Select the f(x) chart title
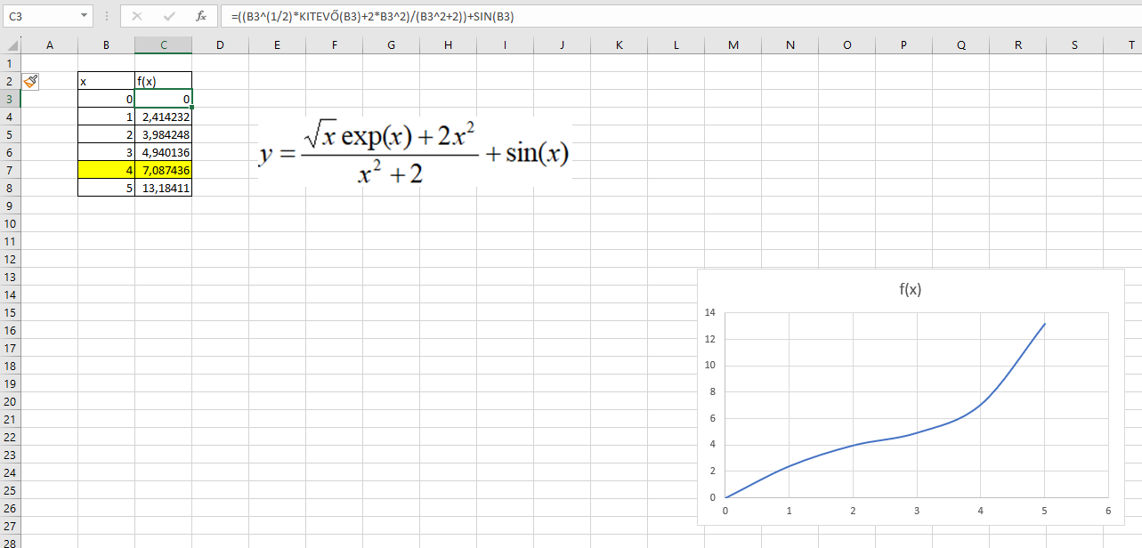 (x=909, y=289)
